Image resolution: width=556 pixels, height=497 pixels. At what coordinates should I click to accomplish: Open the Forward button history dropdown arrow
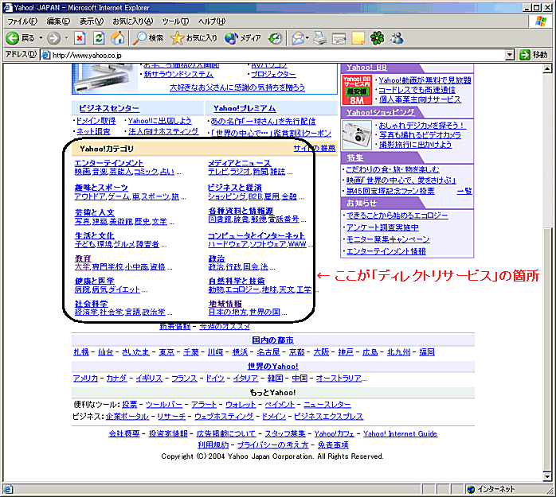66,38
